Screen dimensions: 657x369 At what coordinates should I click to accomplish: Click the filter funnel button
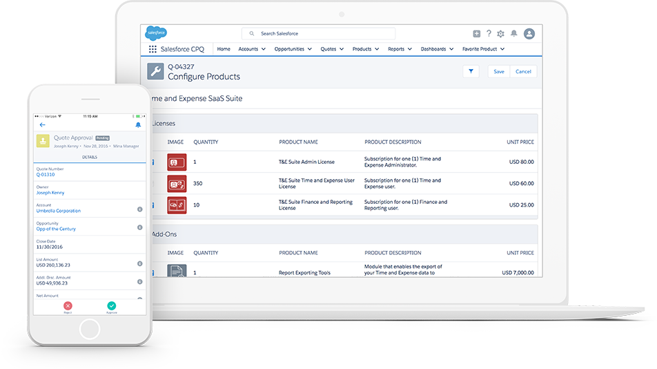[x=471, y=71]
